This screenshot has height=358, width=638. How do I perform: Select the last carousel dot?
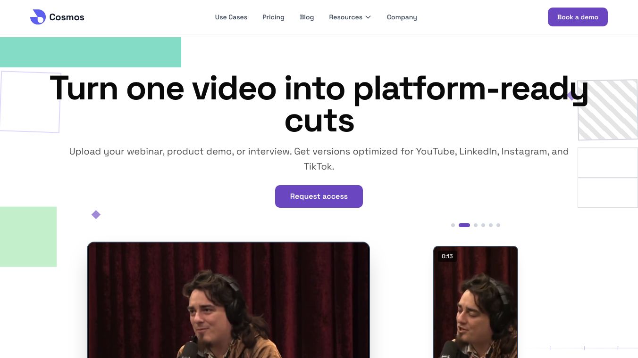pyautogui.click(x=498, y=225)
